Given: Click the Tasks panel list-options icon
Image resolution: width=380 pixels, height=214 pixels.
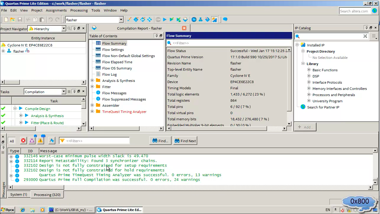Looking at the screenshot, I should pos(69,92).
